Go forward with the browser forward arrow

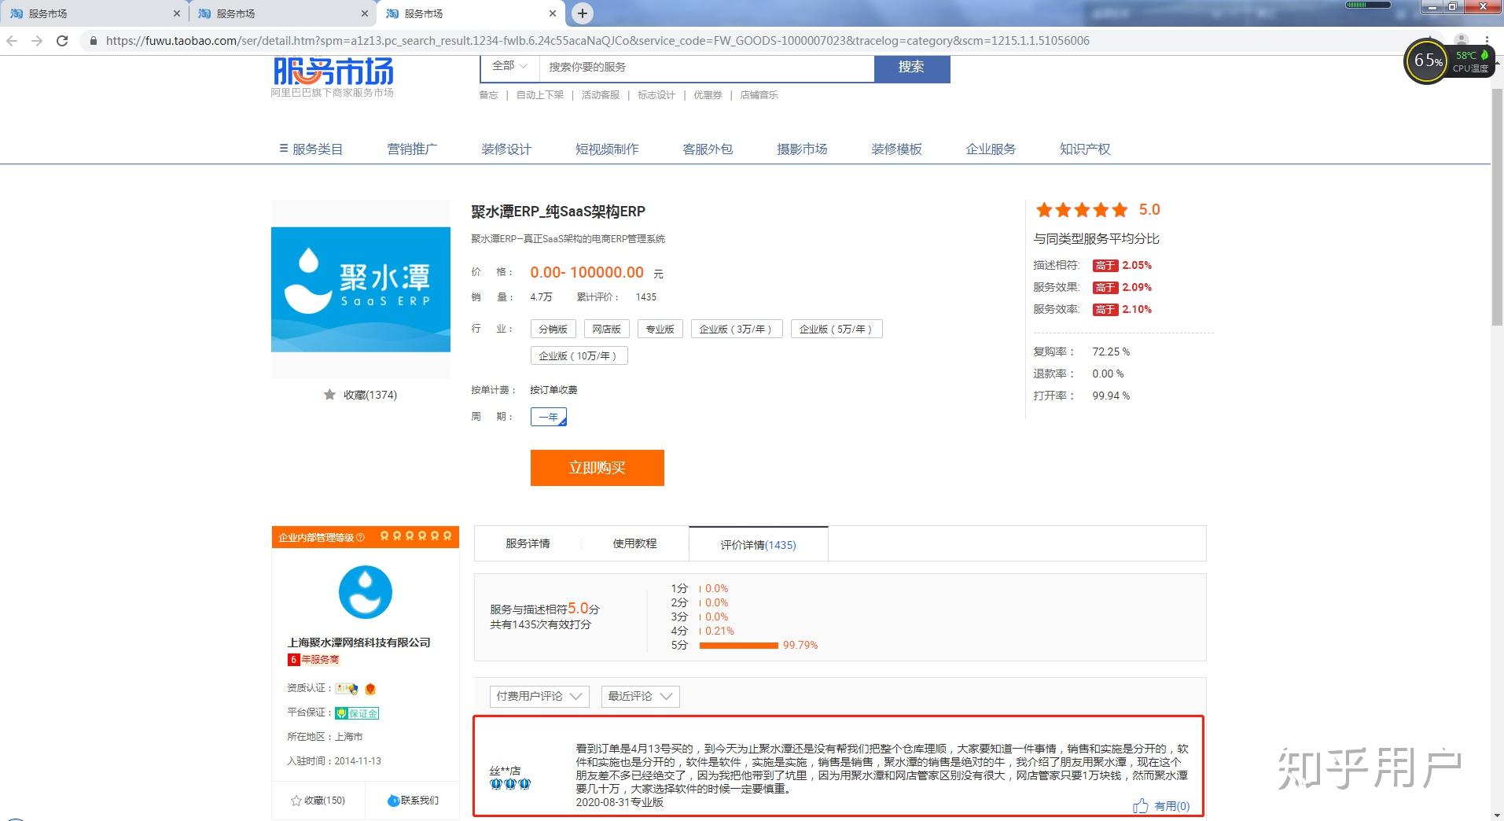click(37, 41)
